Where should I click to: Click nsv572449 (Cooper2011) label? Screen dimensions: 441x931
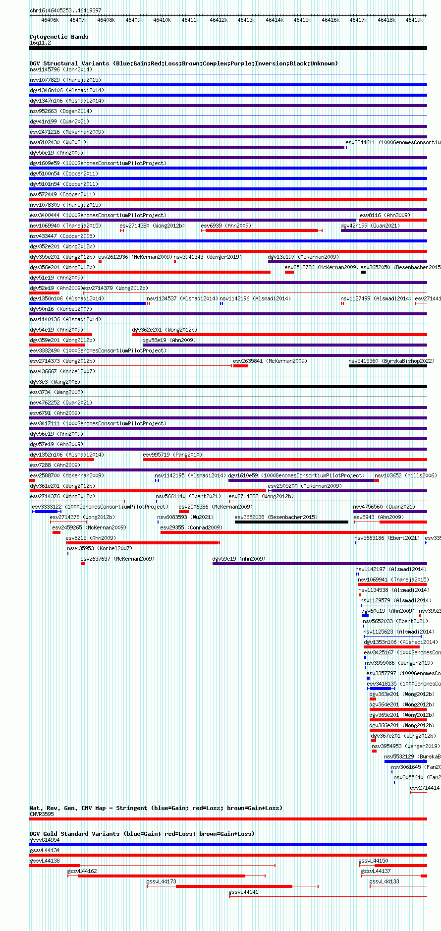[62, 194]
